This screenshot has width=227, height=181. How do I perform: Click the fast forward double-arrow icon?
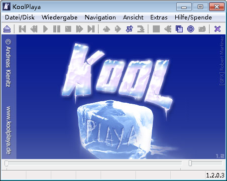pos(80,29)
